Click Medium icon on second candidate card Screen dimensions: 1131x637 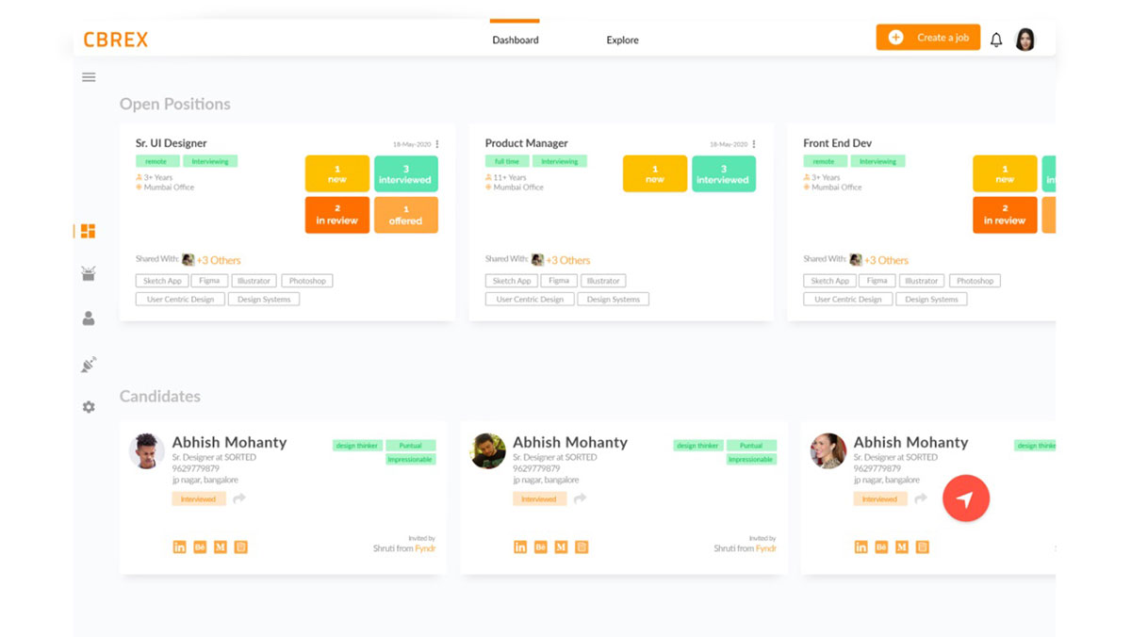coord(561,547)
